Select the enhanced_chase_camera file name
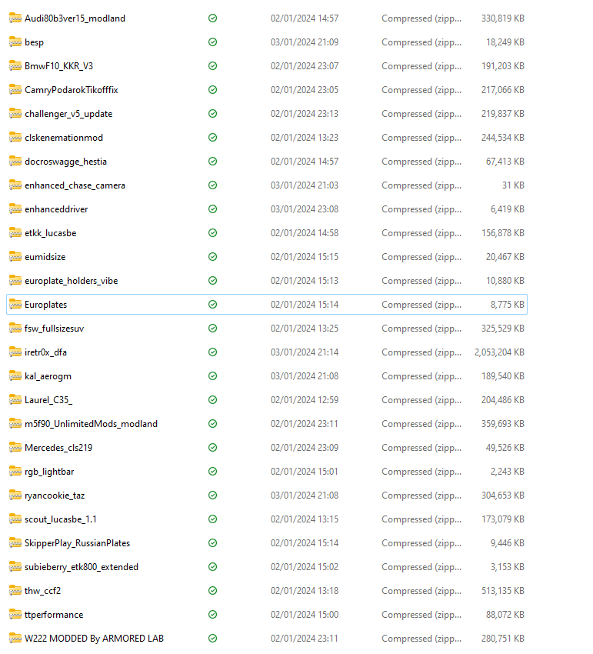This screenshot has width=593, height=654. tap(75, 185)
